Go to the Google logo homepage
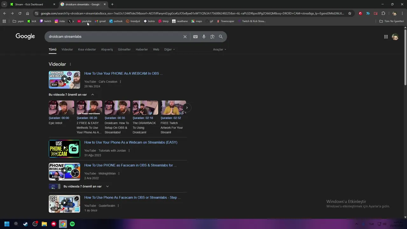The image size is (407, 229). click(25, 36)
